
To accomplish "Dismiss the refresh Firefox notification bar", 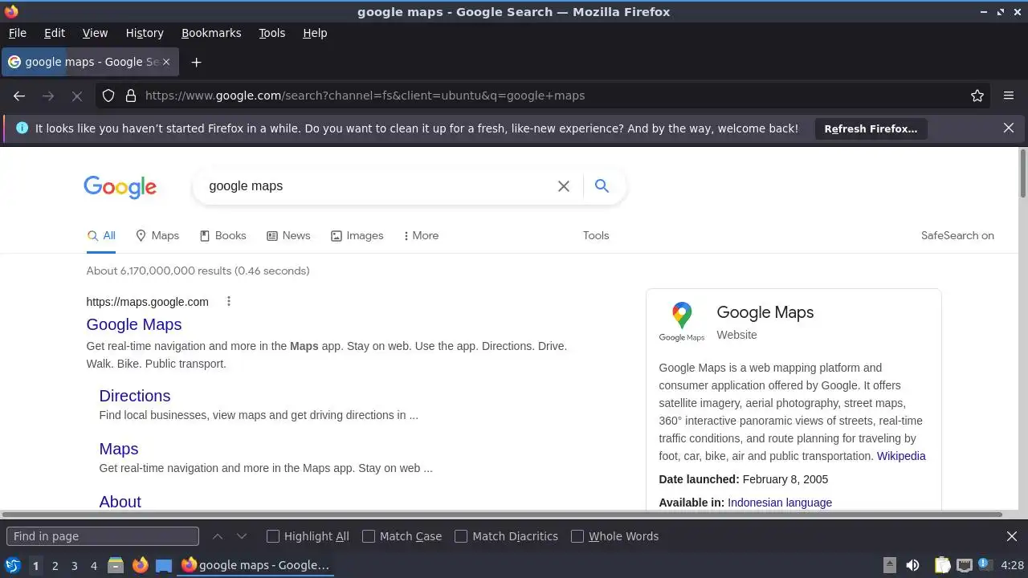I will pos(1009,128).
